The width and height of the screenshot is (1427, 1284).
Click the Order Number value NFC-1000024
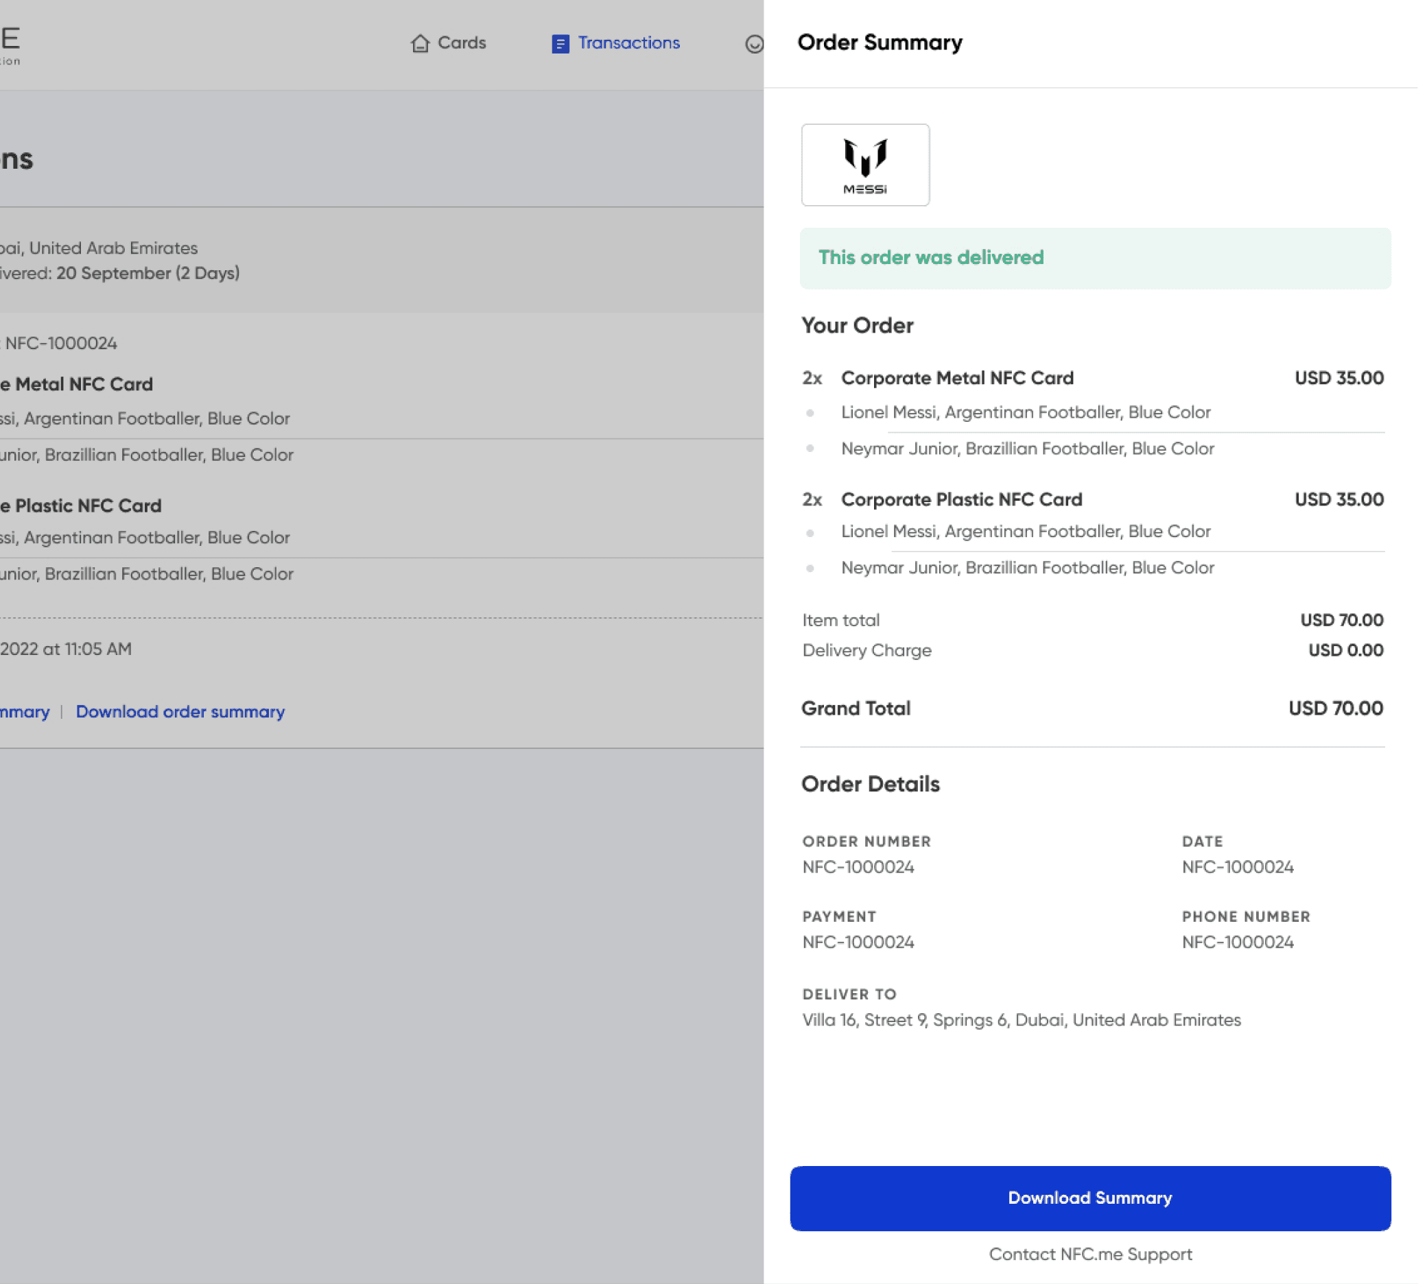[x=858, y=867]
